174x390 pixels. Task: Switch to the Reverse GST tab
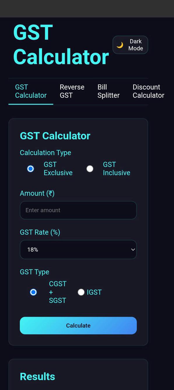[x=72, y=91]
